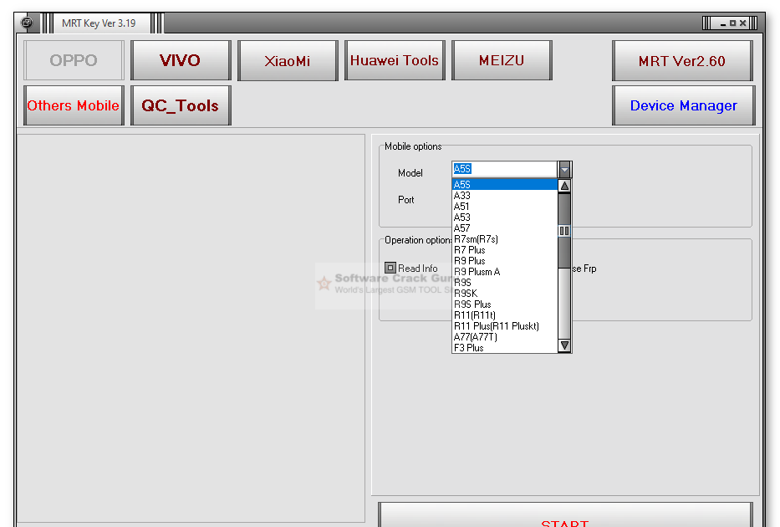Open the OPPO brand section
780x527 pixels.
coord(74,60)
